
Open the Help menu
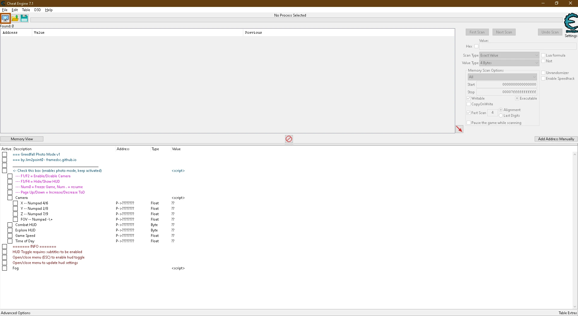pos(49,10)
